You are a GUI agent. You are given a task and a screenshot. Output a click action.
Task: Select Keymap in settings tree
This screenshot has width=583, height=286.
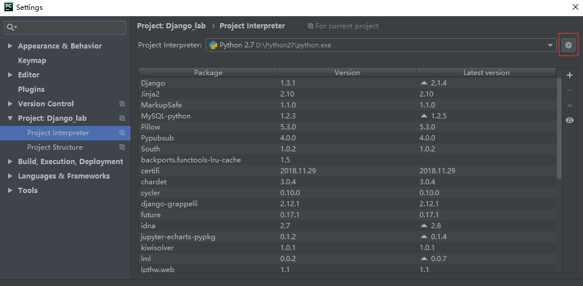point(32,60)
